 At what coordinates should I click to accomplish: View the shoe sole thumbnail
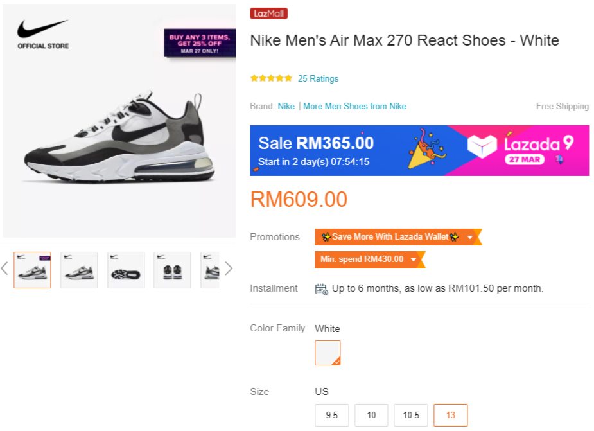(x=126, y=270)
